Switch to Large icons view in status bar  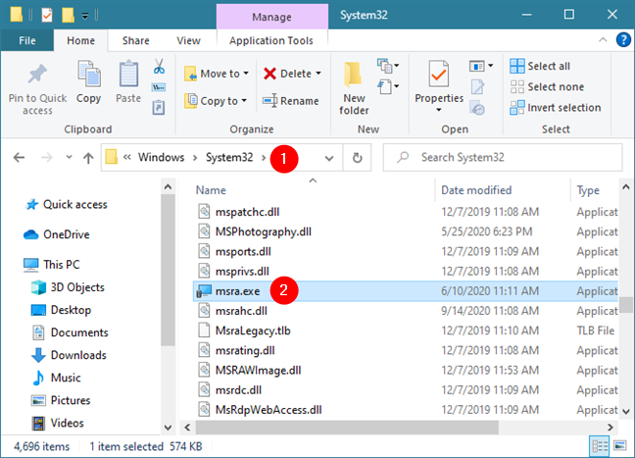click(x=620, y=446)
